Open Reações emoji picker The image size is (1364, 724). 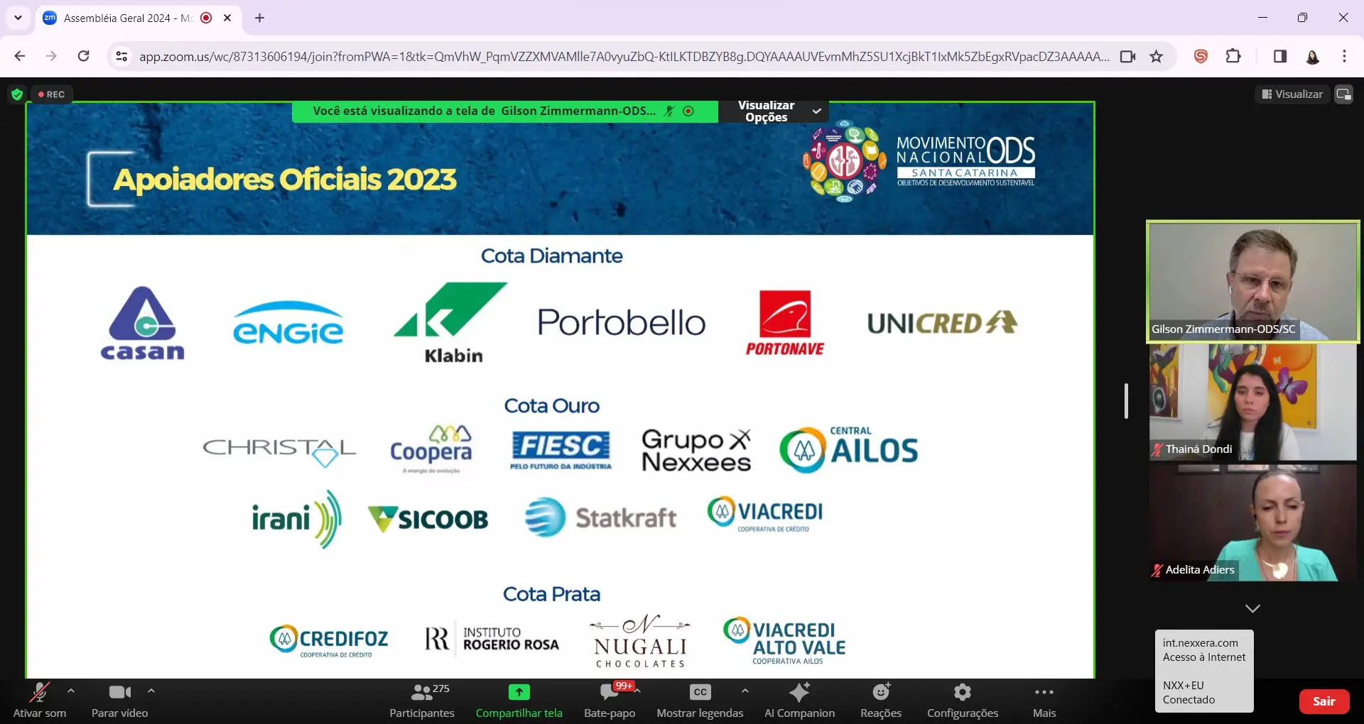pyautogui.click(x=881, y=700)
